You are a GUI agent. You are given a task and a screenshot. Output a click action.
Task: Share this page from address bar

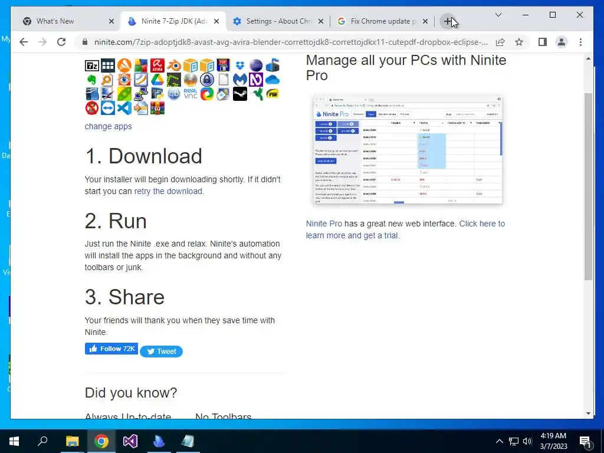point(500,42)
